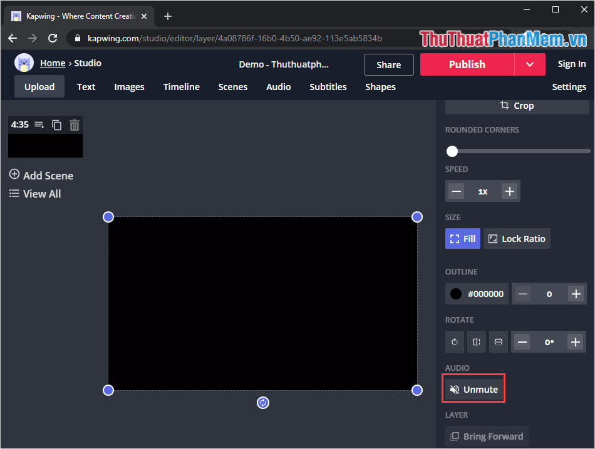This screenshot has width=595, height=449.
Task: Open the scene options list icon
Action: (x=39, y=124)
